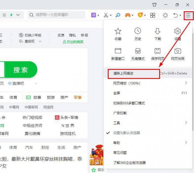Select 常见问题 menu entry
The width and height of the screenshot is (194, 173).
148,153
